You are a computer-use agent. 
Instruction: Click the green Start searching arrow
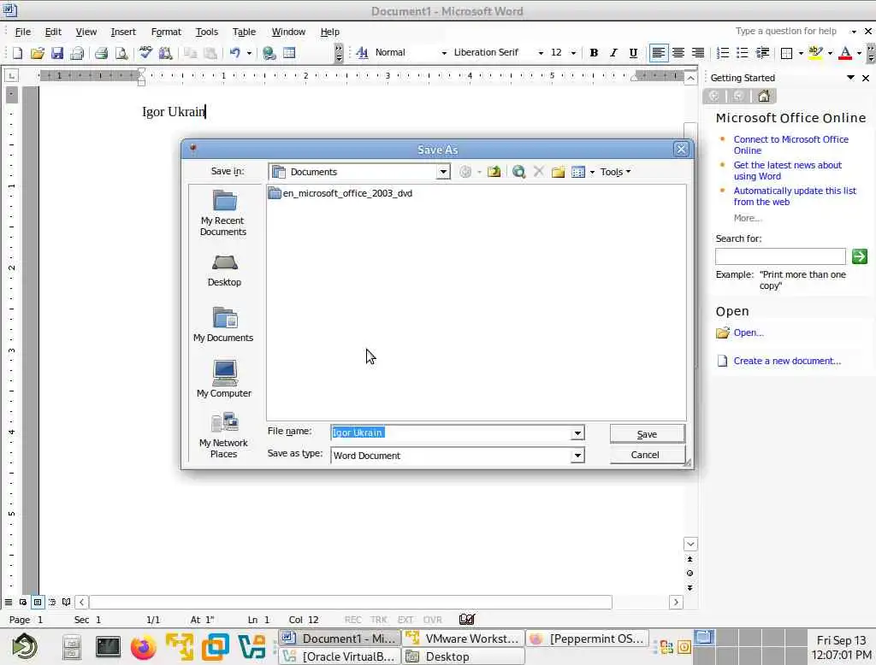tap(859, 256)
